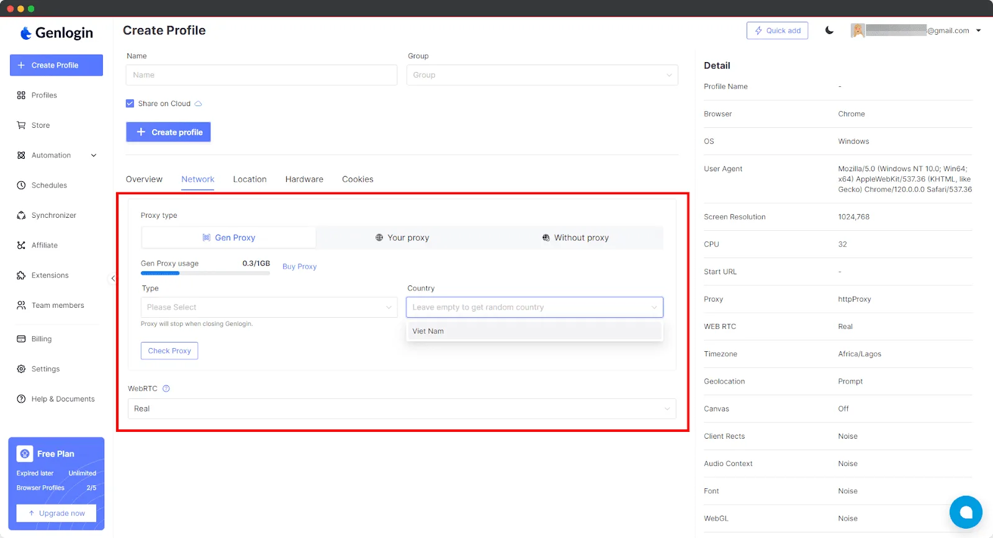Click the Extensions puzzle icon

click(21, 276)
